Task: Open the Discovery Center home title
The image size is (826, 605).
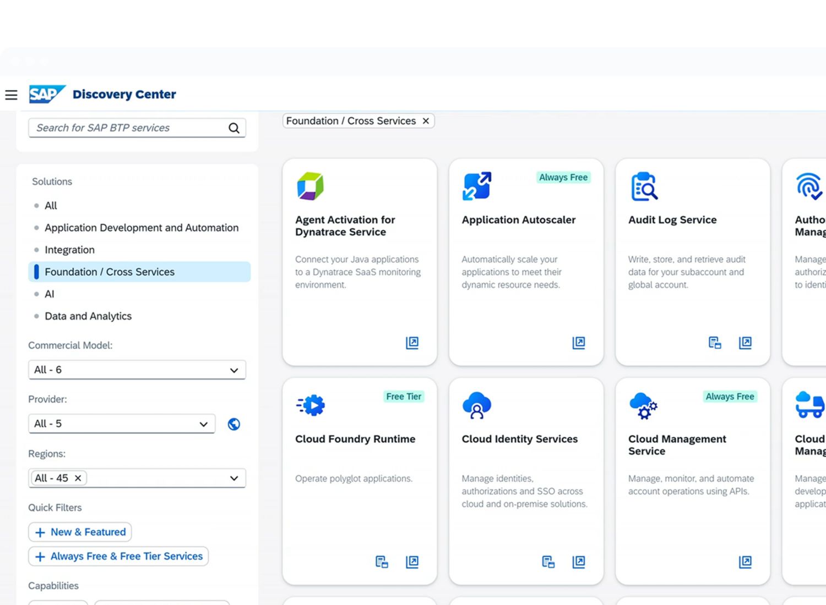Action: 124,94
